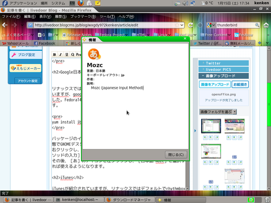Click 画像をアップロード button
The height and width of the screenshot is (203, 271).
215,85
